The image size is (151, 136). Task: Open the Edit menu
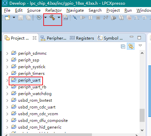click(x=19, y=10)
